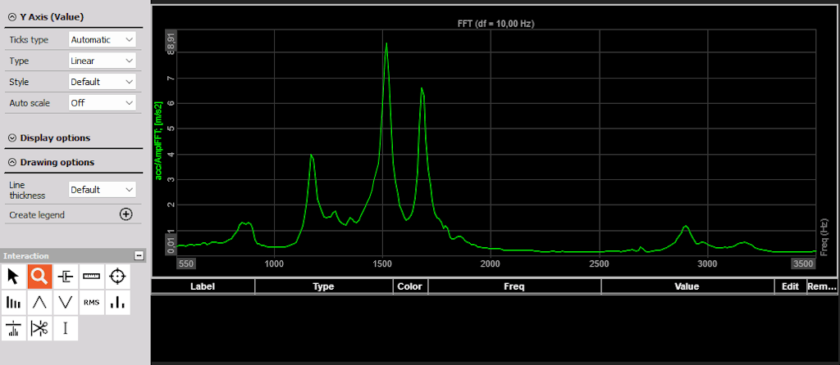This screenshot has height=365, width=840.
Task: Select the arrow pointer interaction tool
Action: (13, 277)
